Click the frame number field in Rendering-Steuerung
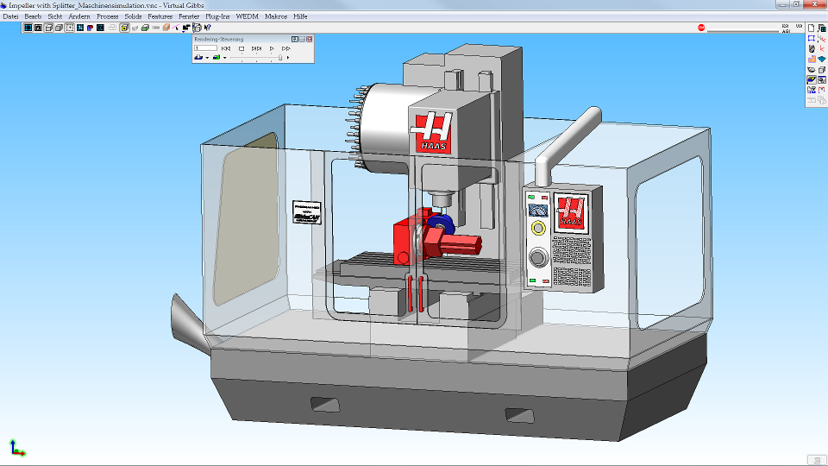The width and height of the screenshot is (828, 466). pos(205,48)
